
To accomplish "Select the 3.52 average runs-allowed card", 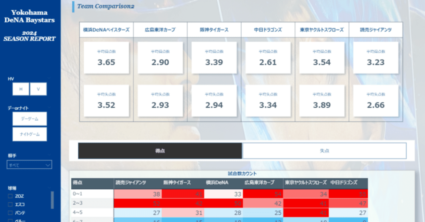I will 106,101.
